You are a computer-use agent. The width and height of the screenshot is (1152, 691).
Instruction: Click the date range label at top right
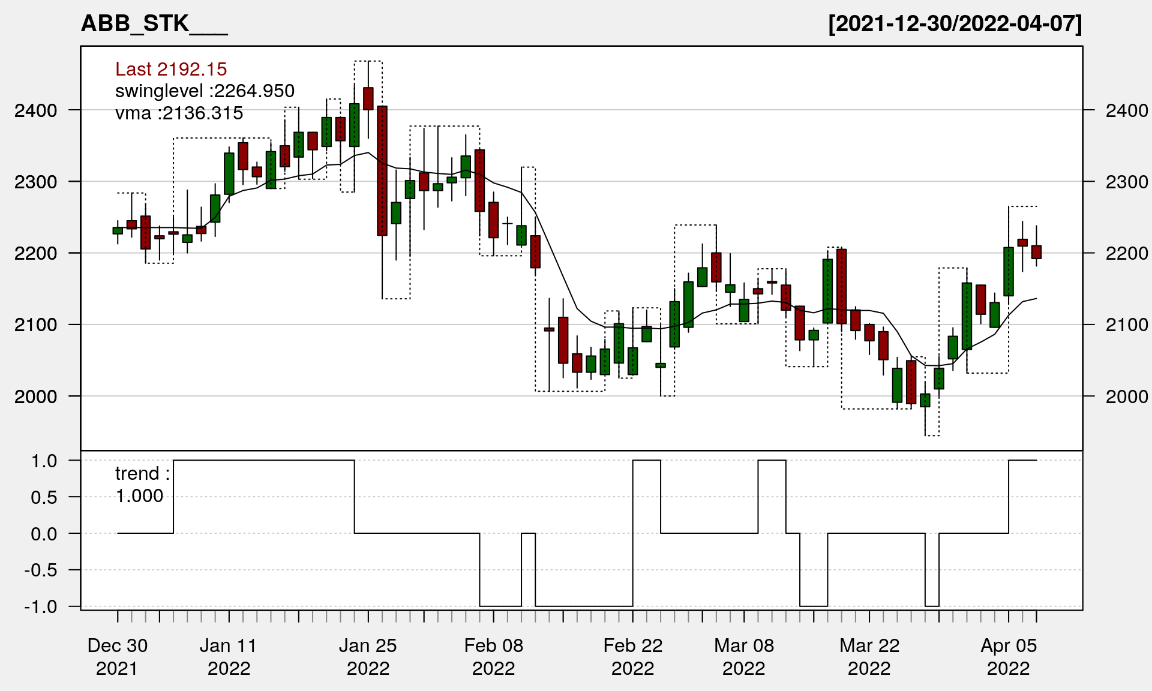point(955,24)
